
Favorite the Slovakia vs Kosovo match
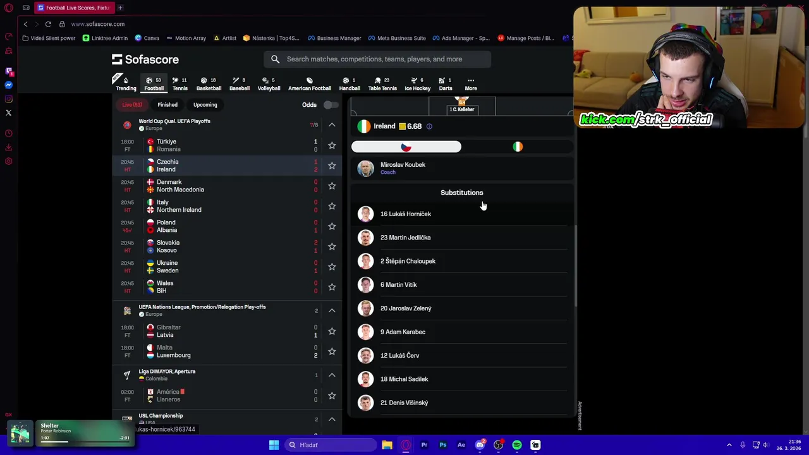(x=332, y=246)
